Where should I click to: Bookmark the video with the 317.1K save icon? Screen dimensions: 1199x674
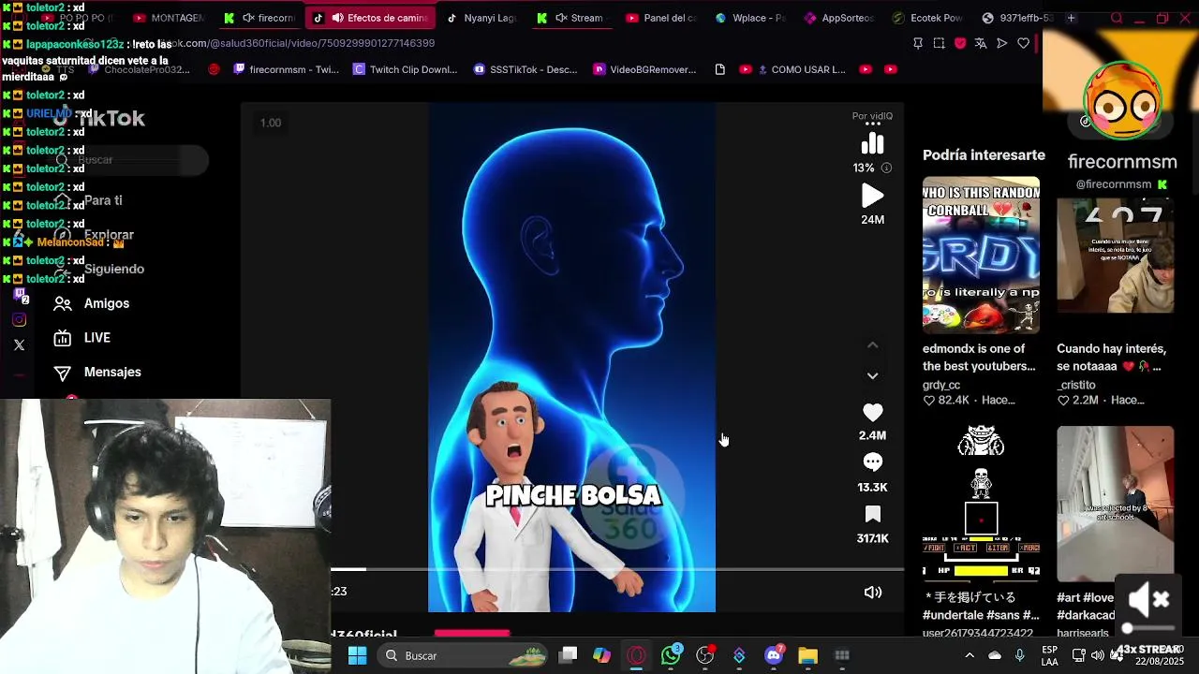[872, 514]
